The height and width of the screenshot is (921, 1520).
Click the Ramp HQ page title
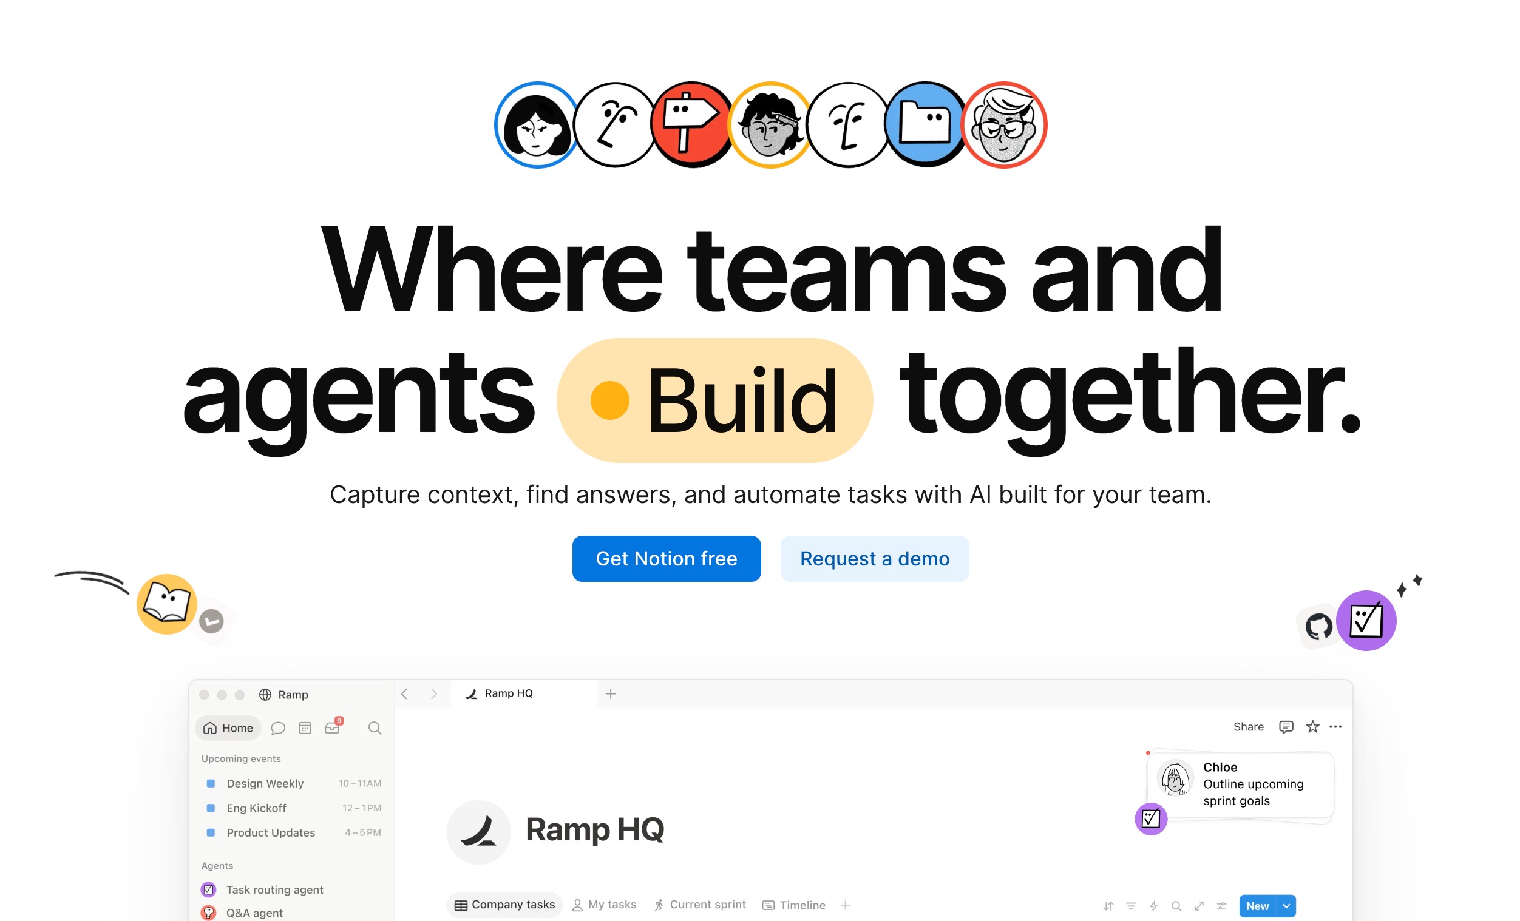[595, 830]
